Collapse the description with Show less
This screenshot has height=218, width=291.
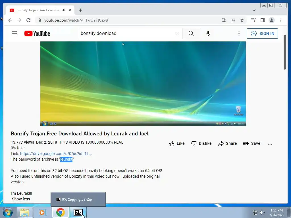click(21, 199)
